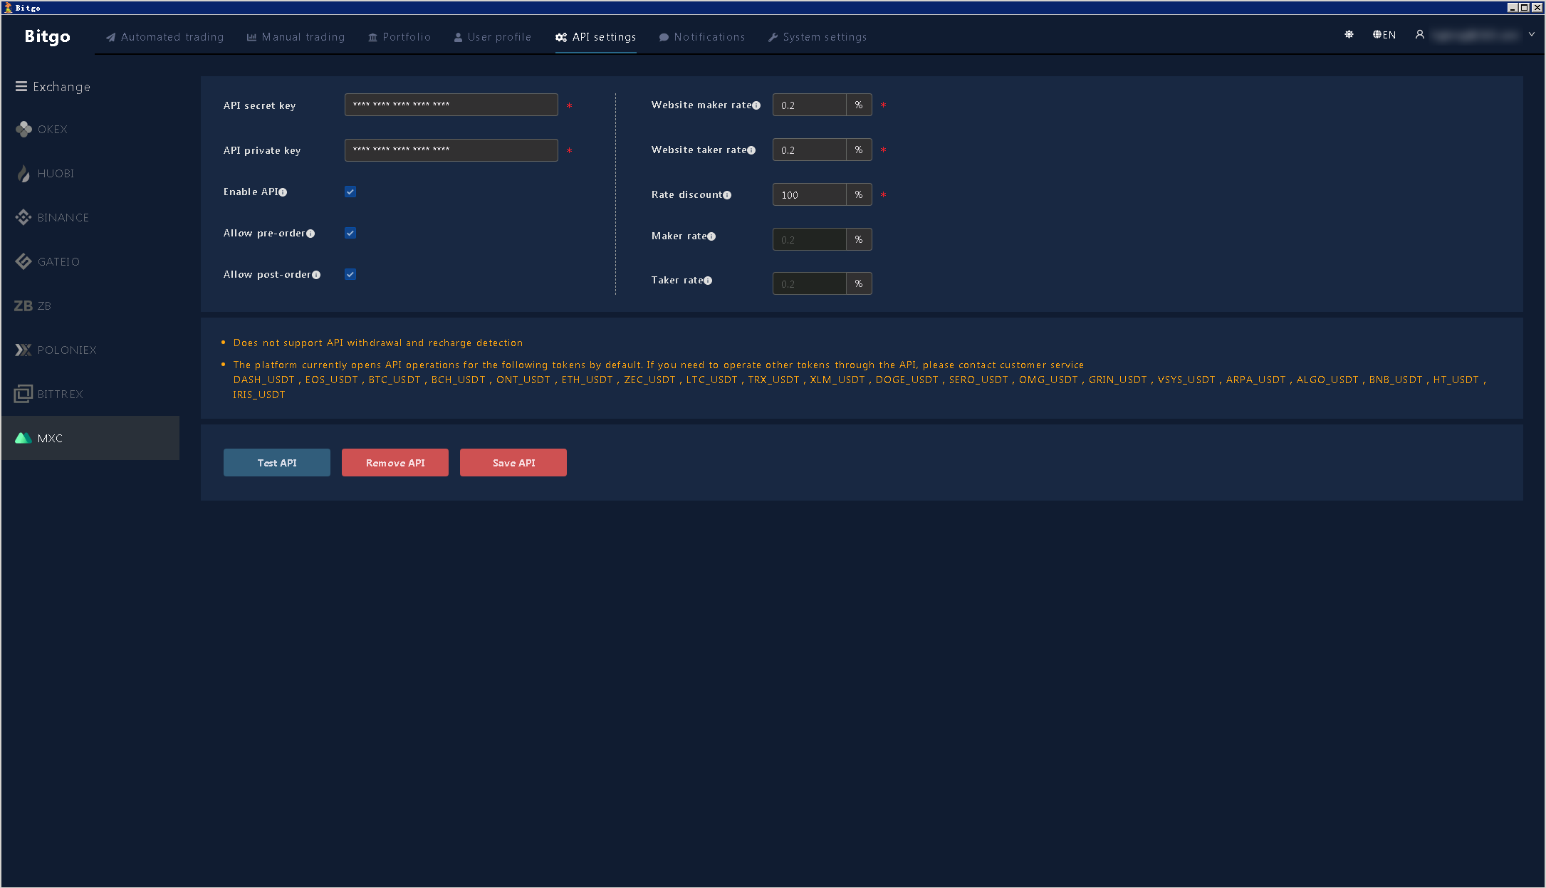Image resolution: width=1546 pixels, height=888 pixels.
Task: Toggle the theme sun icon
Action: click(1349, 34)
